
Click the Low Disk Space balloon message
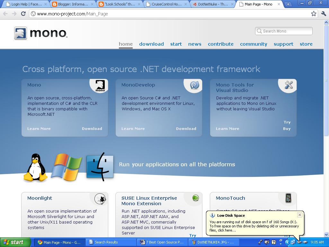(254, 226)
